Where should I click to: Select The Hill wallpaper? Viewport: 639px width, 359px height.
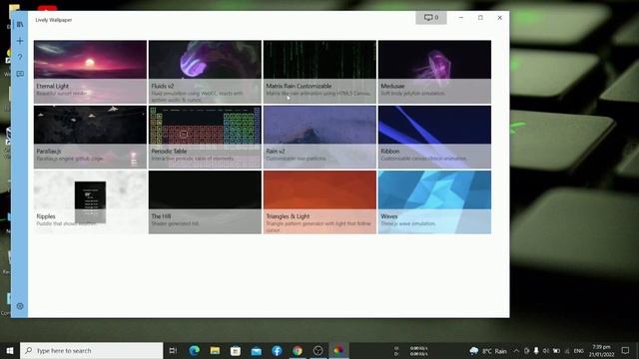205,201
